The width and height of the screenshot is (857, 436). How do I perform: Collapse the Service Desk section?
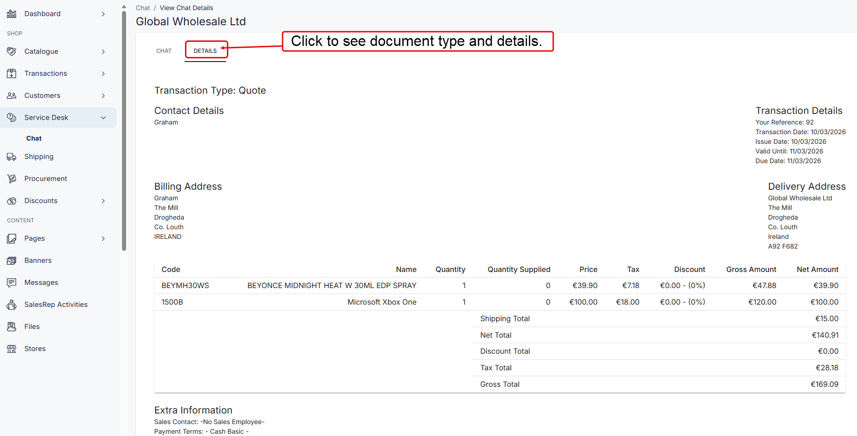pyautogui.click(x=103, y=118)
